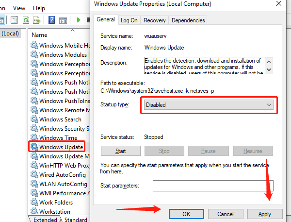
Task: Click gear icon beside Windows Modules Installer
Action: [34, 54]
